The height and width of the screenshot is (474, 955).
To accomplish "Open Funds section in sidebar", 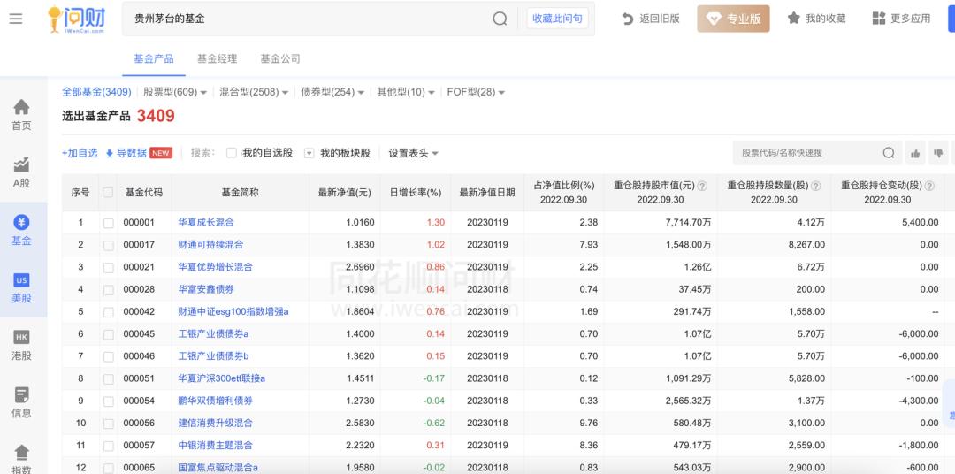I will coord(21,230).
